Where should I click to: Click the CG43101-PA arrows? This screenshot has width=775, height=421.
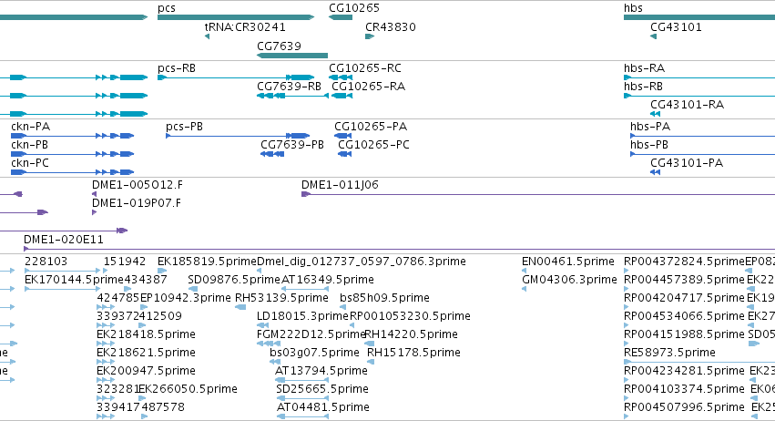coord(656,172)
